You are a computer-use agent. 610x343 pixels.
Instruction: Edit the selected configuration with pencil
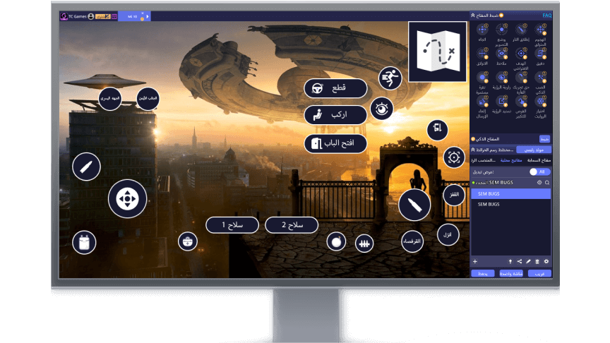[528, 261]
